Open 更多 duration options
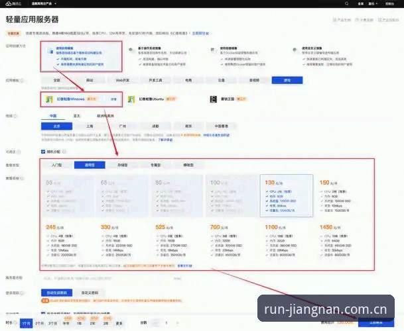Viewport: 404px width, 331px height. tap(119, 323)
